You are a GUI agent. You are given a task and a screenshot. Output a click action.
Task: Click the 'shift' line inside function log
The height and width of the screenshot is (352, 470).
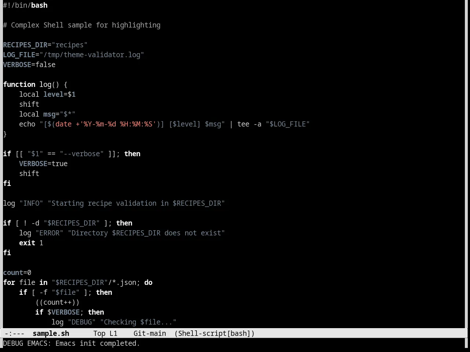(x=29, y=104)
